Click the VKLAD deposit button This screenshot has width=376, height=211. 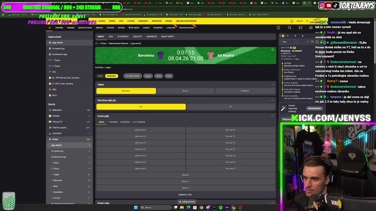[299, 21]
